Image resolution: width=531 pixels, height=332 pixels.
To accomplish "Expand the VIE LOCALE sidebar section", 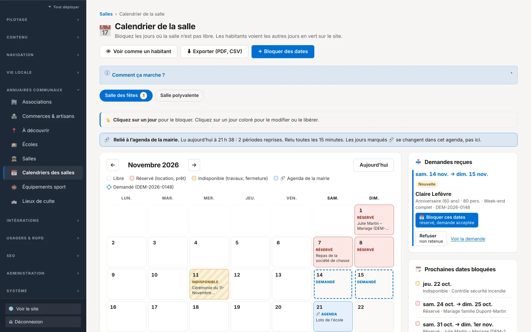I will click(x=43, y=72).
